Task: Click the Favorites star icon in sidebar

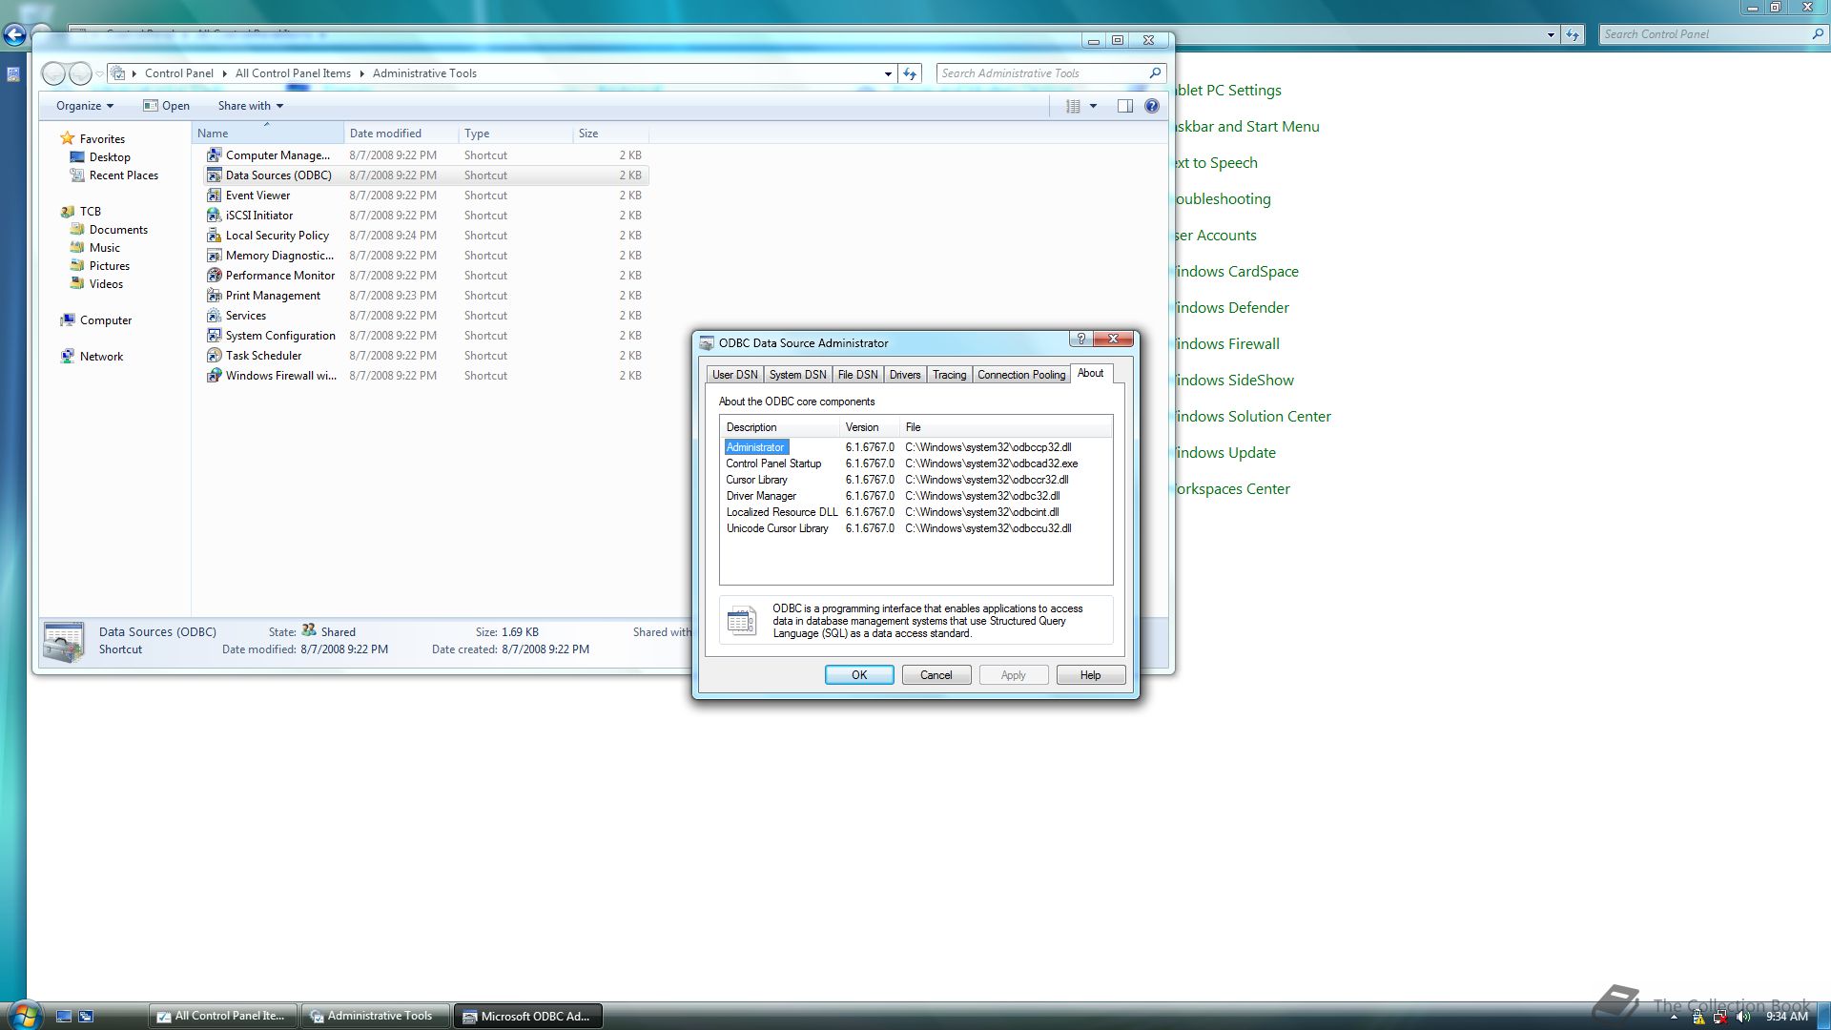Action: coord(68,138)
